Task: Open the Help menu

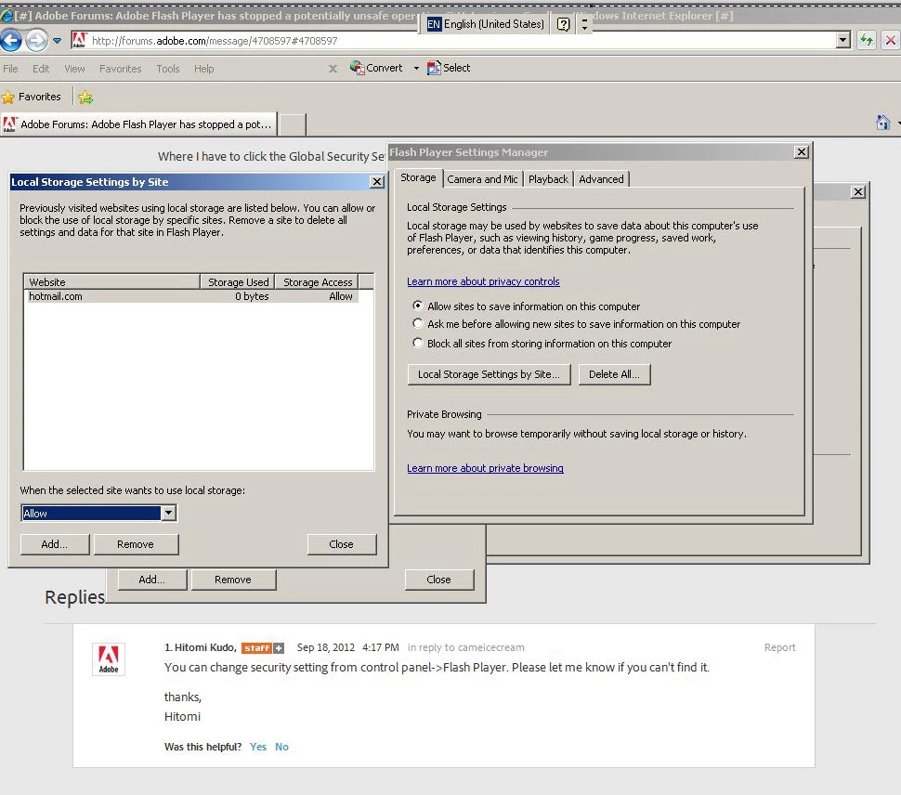Action: click(204, 69)
